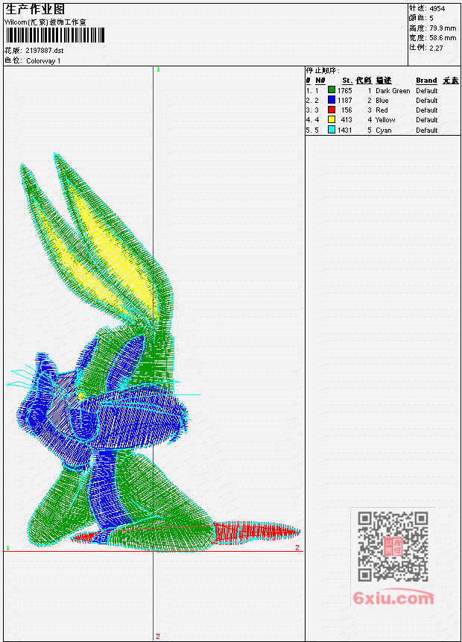Click the Yellow description text
Screen dimensions: 462x642
[385, 120]
